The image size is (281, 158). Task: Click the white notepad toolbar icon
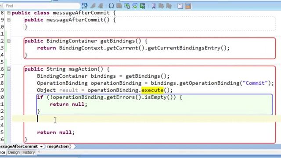[x=180, y=6]
